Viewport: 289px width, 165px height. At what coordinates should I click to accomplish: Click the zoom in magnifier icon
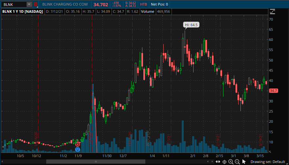pyautogui.click(x=231, y=162)
